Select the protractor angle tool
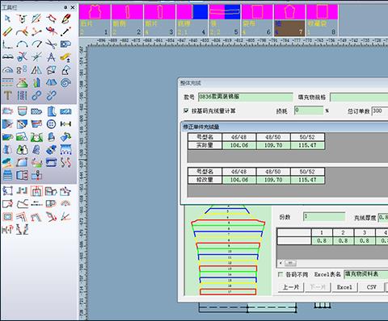The width and height of the screenshot is (388, 321). [7, 70]
